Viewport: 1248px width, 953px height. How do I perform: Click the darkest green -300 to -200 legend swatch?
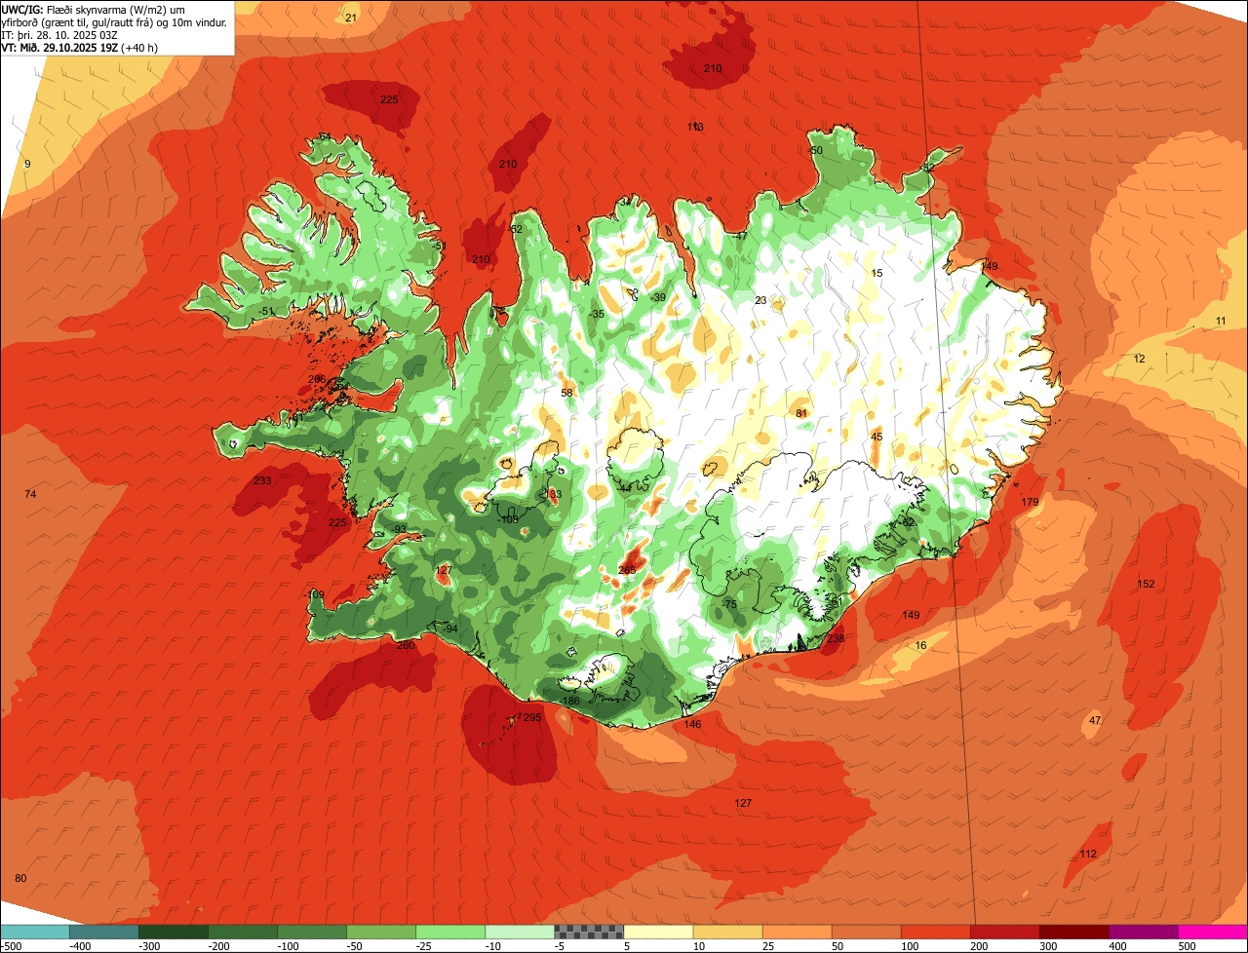pos(174,932)
